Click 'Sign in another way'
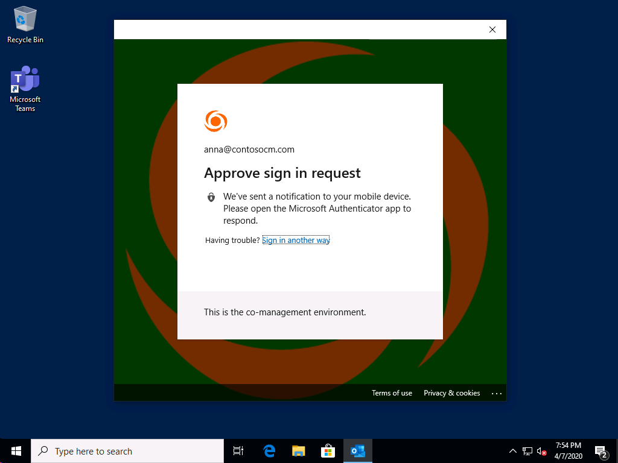Viewport: 618px width, 463px height. click(x=296, y=240)
